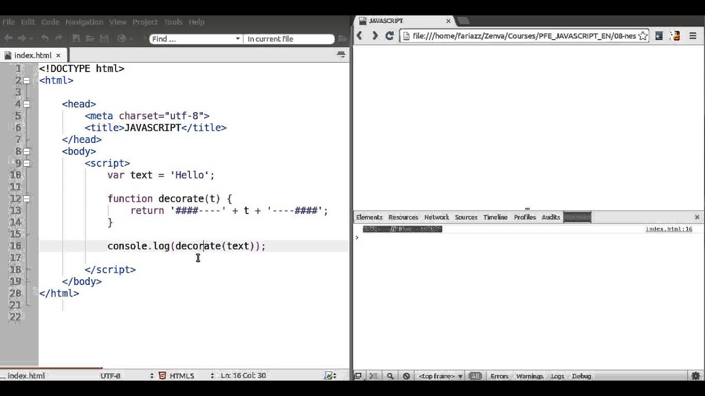705x396 pixels.
Task: Open the Edit menu
Action: click(28, 22)
